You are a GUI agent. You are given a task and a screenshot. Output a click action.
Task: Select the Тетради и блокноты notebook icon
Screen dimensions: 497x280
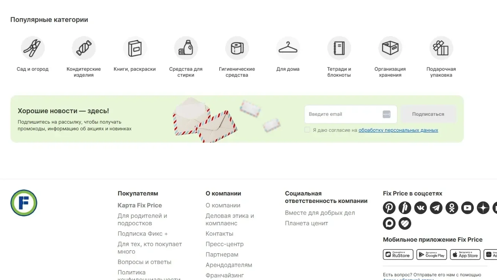(339, 48)
